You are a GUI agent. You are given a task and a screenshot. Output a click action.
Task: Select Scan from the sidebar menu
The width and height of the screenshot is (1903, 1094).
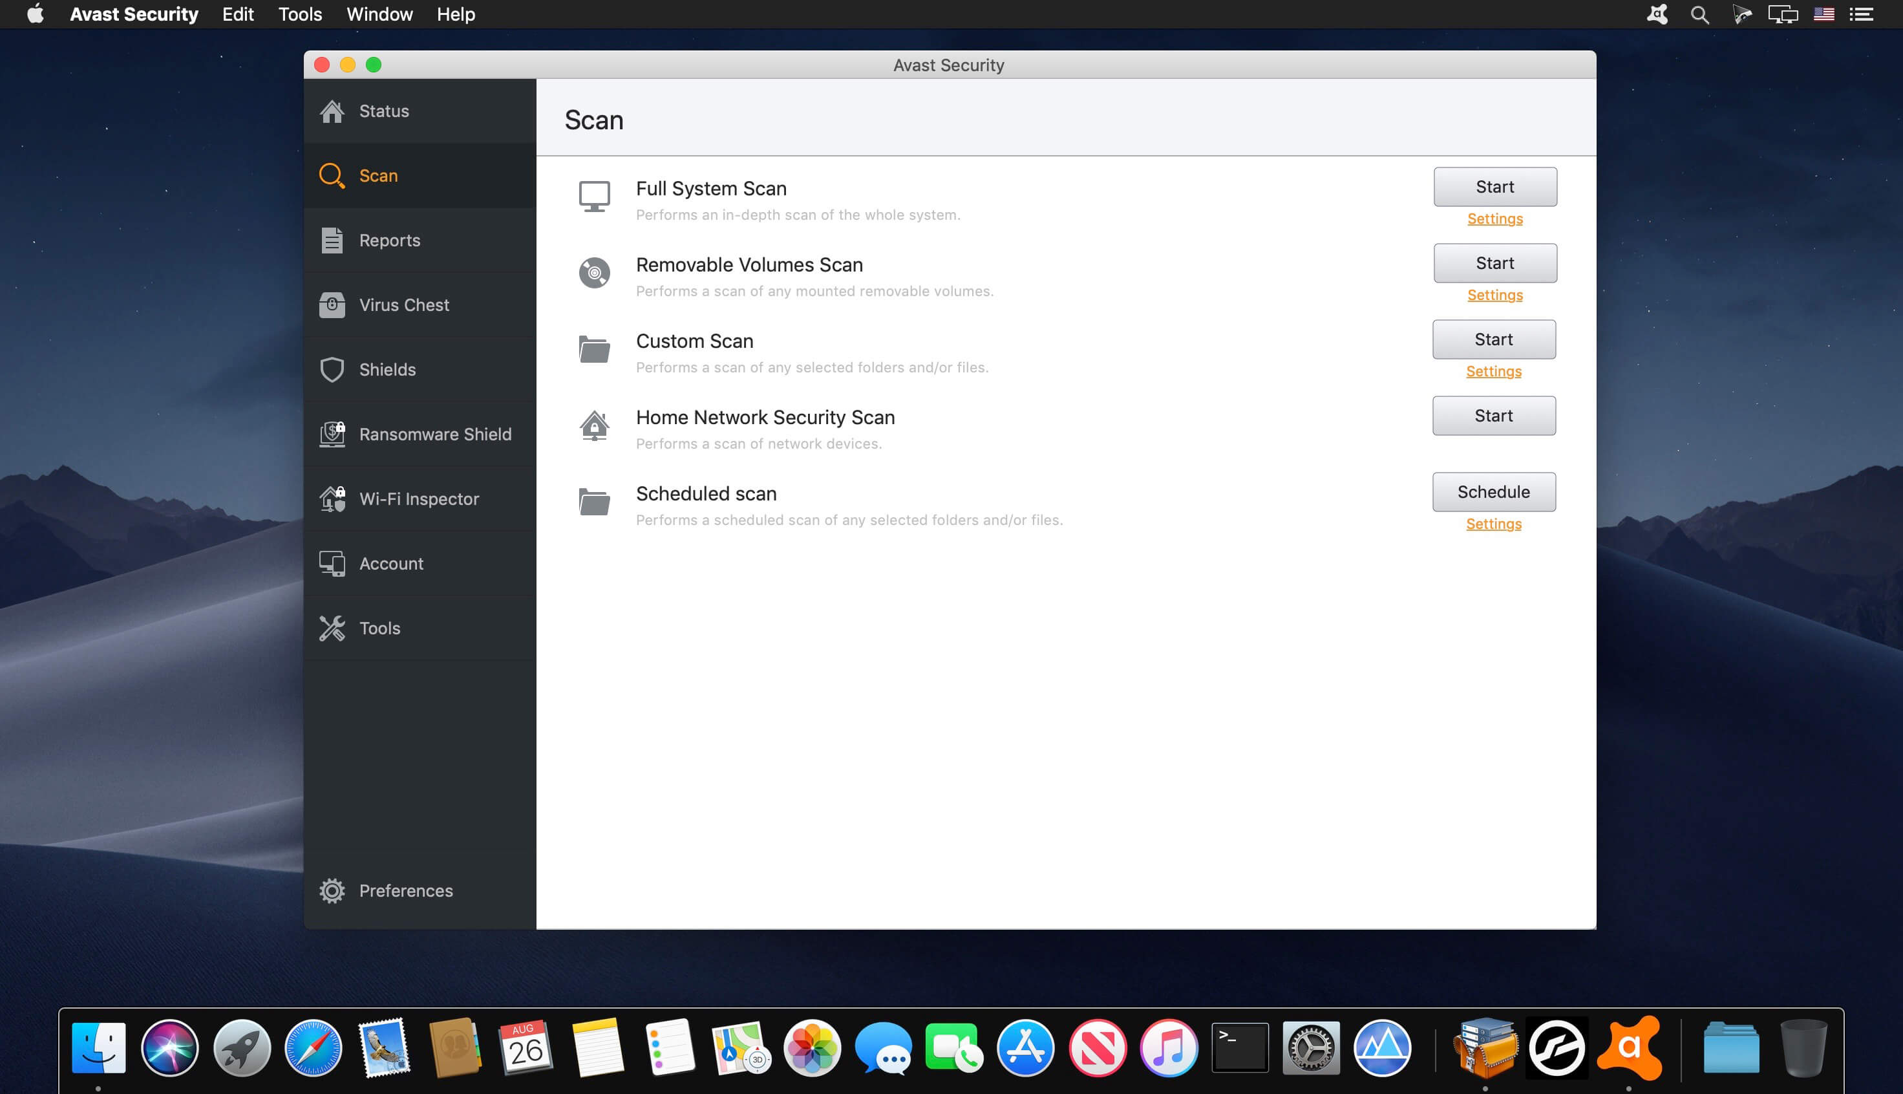pyautogui.click(x=377, y=175)
